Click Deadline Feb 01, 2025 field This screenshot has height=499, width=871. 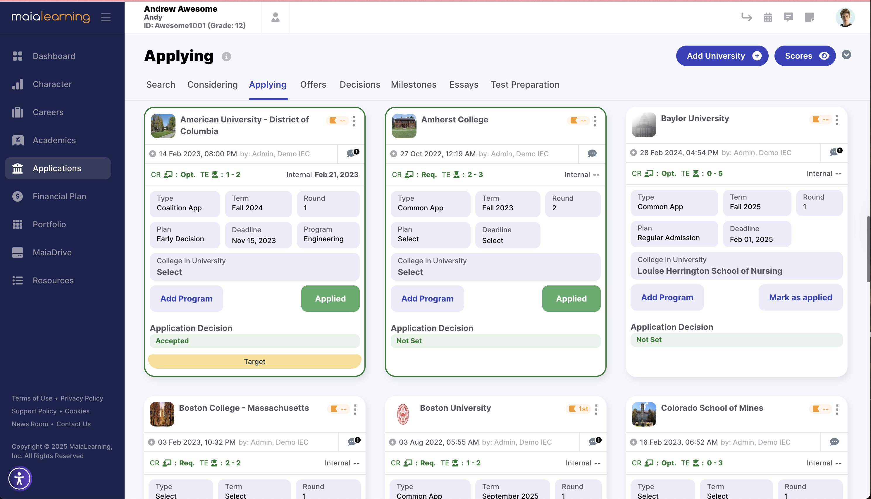[x=757, y=234]
